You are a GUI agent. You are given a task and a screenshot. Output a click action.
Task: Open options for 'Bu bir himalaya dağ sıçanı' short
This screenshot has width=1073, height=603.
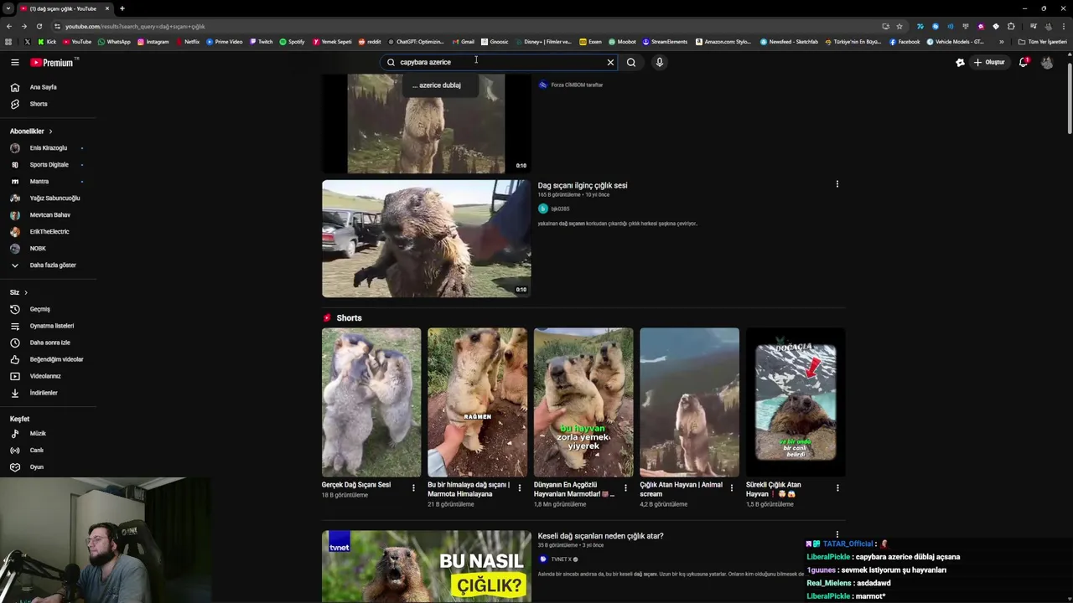[519, 487]
